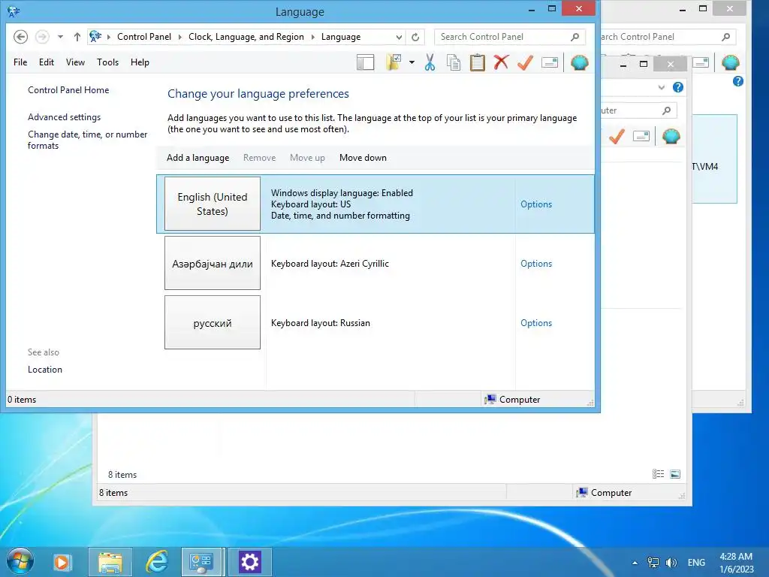
Task: Show hidden tray icons arrow
Action: pos(635,562)
